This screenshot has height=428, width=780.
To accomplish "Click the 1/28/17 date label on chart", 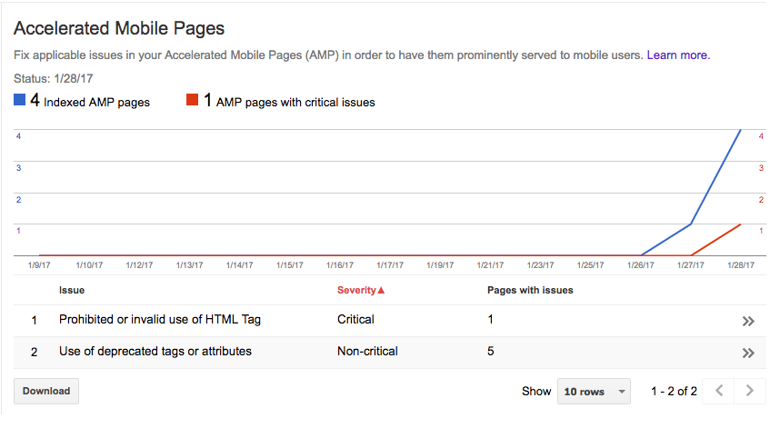I will 741,265.
